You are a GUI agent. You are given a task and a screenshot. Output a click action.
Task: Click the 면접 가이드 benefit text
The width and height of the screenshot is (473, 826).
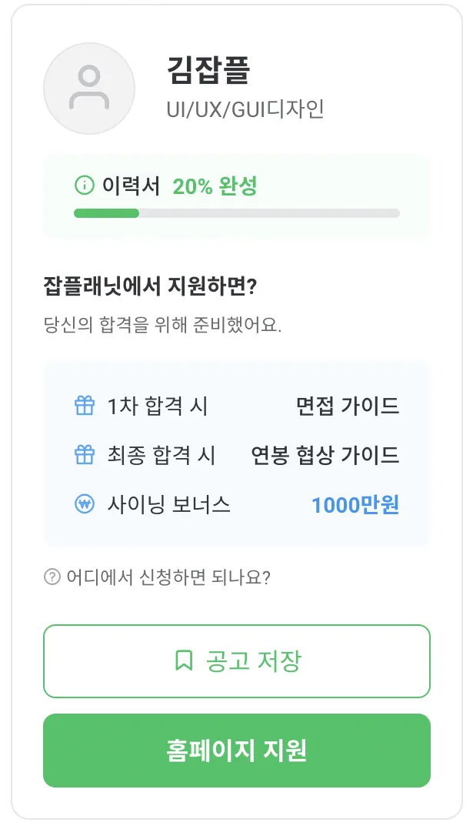coord(348,406)
